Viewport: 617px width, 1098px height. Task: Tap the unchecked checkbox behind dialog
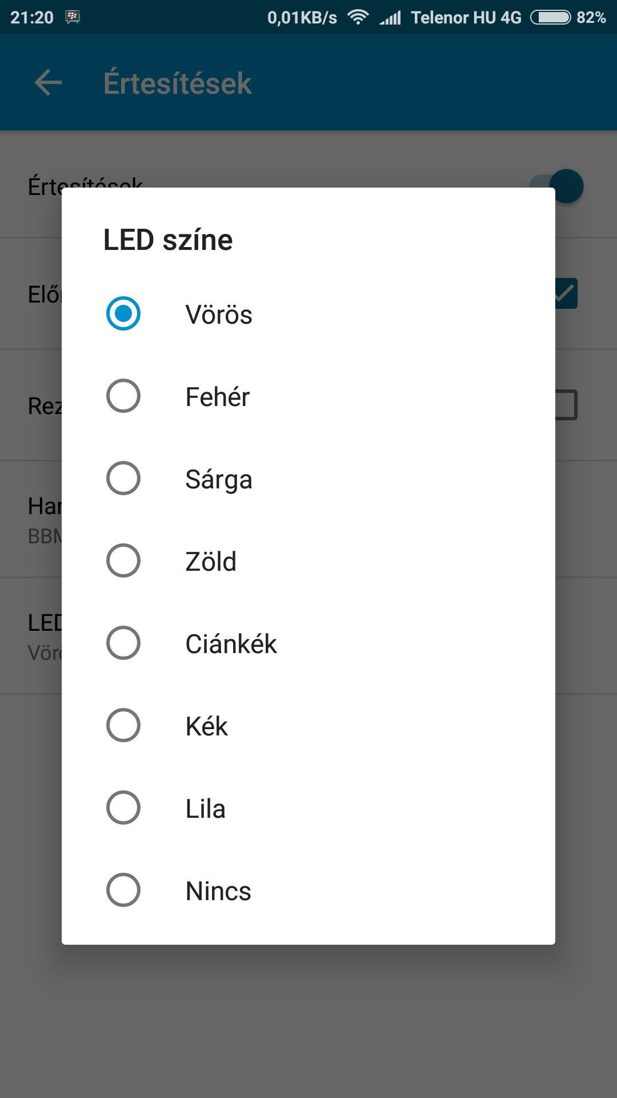566,405
